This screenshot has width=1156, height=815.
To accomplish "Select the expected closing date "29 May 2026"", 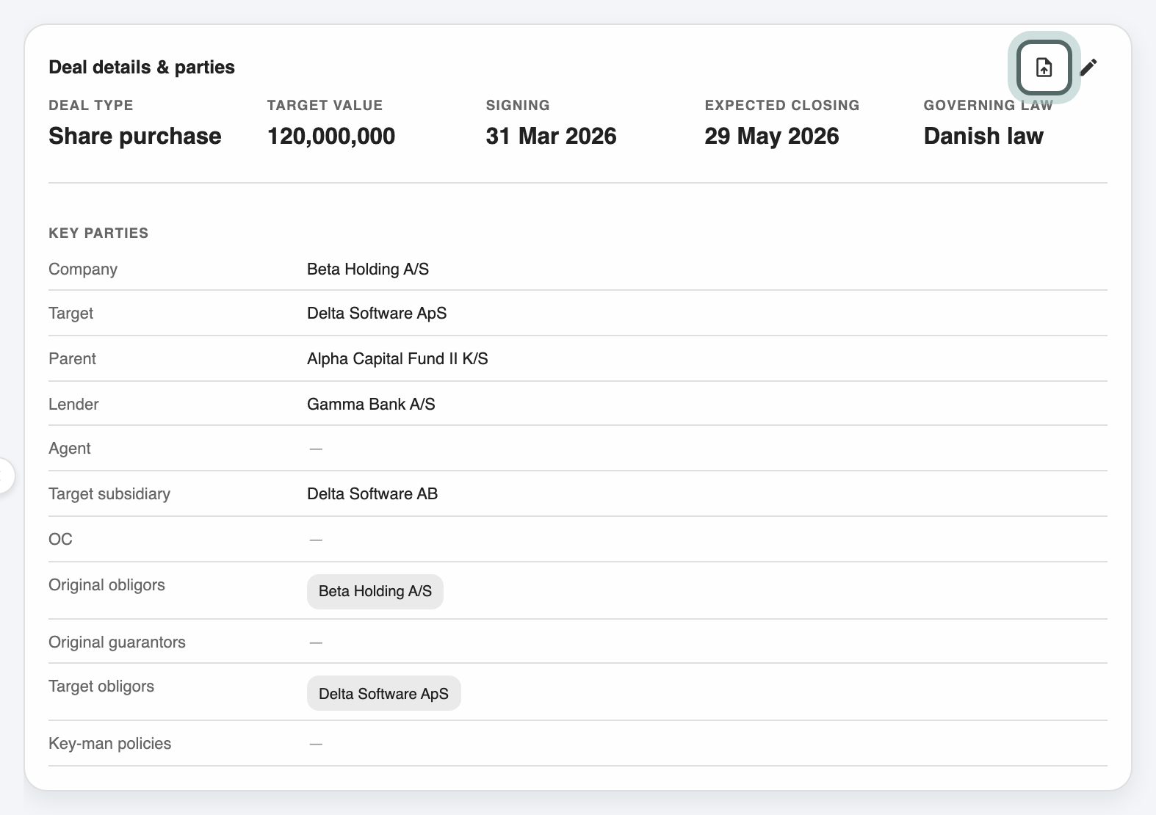I will click(x=772, y=137).
